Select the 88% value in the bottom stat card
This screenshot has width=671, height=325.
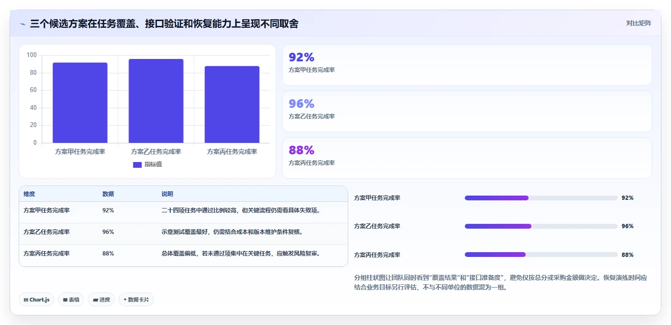pyautogui.click(x=301, y=150)
